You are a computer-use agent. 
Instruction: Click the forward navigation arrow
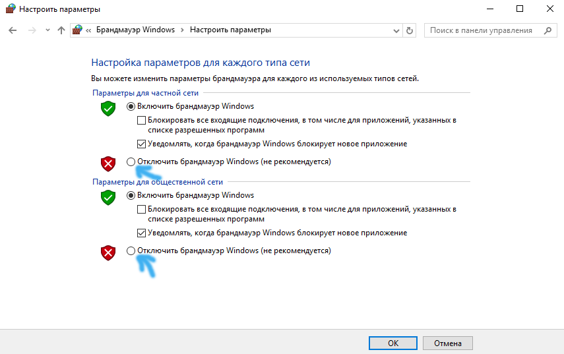coord(32,30)
